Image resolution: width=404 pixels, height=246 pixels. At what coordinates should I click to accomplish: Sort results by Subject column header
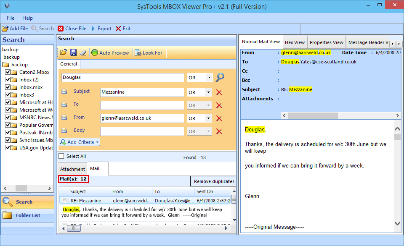(x=89, y=191)
